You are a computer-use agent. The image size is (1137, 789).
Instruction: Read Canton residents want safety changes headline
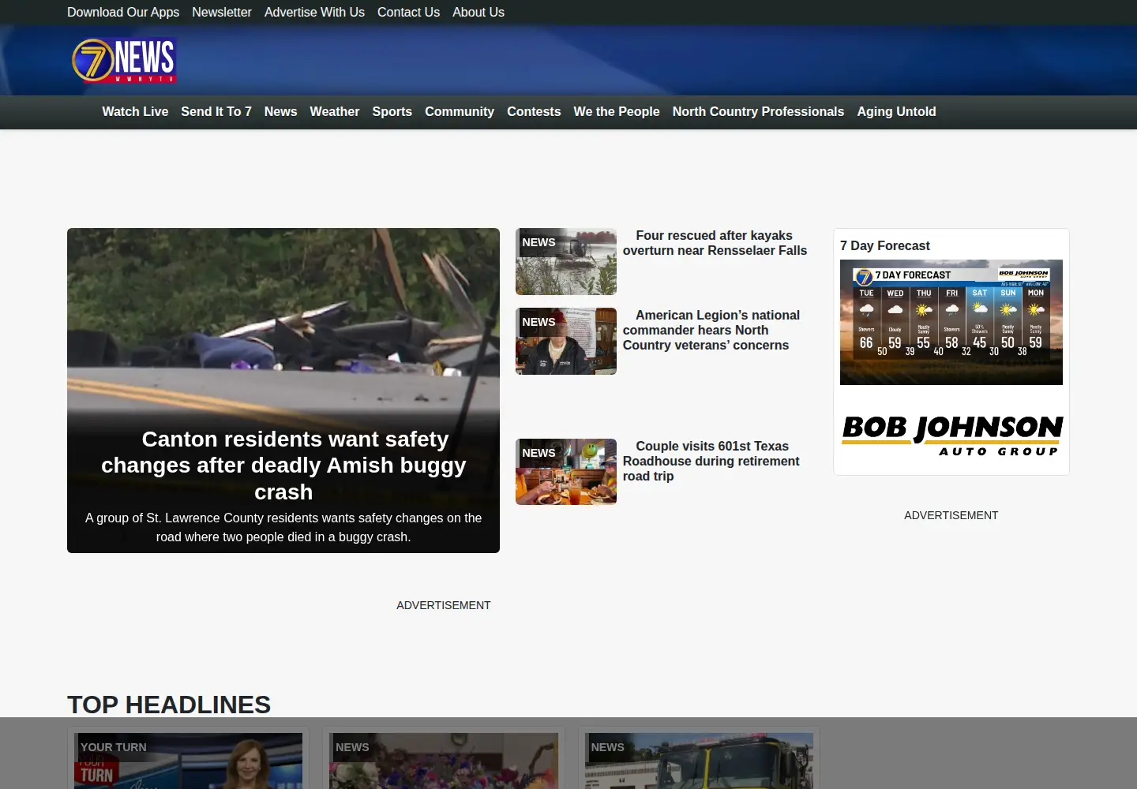click(x=283, y=466)
